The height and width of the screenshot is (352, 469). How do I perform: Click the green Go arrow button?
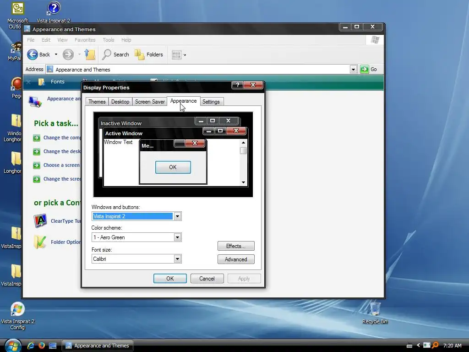[364, 70]
